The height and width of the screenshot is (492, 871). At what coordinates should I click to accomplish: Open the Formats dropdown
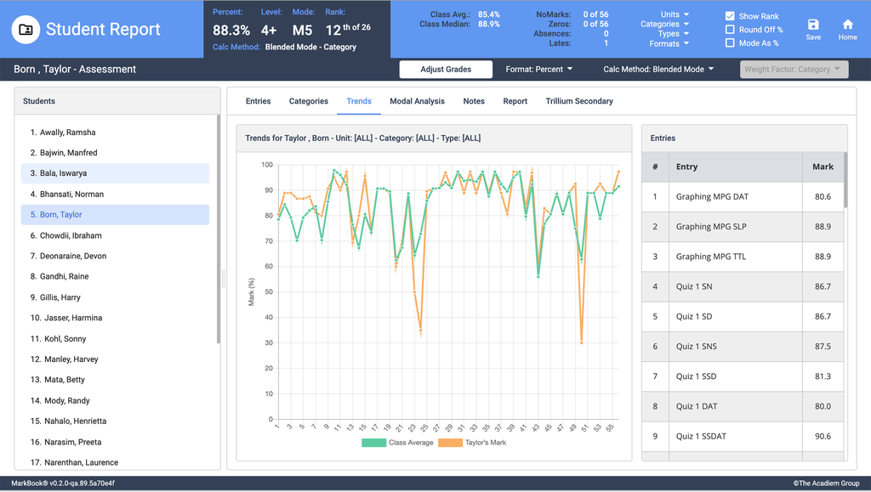click(x=669, y=43)
